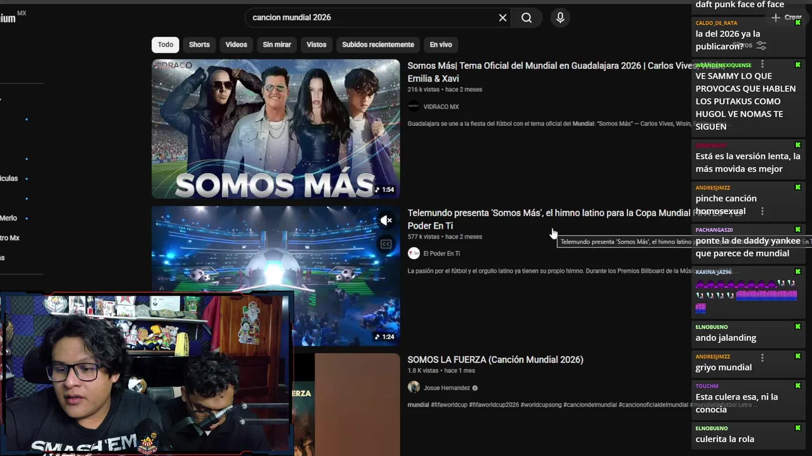Click the magnifying glass search icon
The image size is (812, 456).
pyautogui.click(x=527, y=18)
